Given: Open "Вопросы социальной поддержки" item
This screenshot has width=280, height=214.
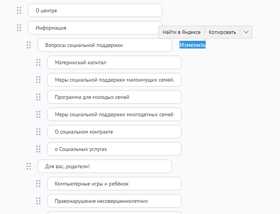Looking at the screenshot, I should click(x=104, y=45).
